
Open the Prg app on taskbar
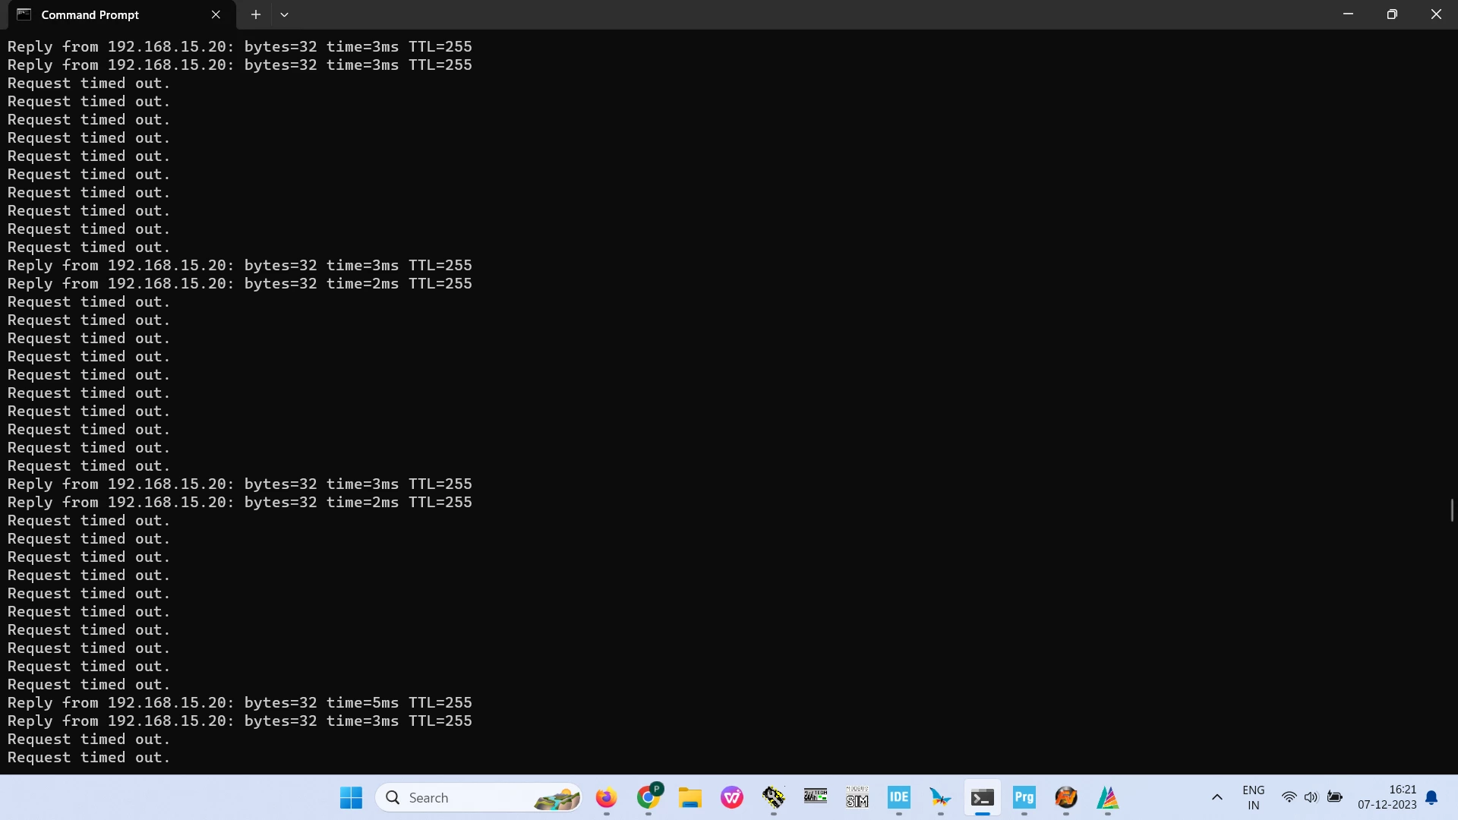tap(1024, 797)
